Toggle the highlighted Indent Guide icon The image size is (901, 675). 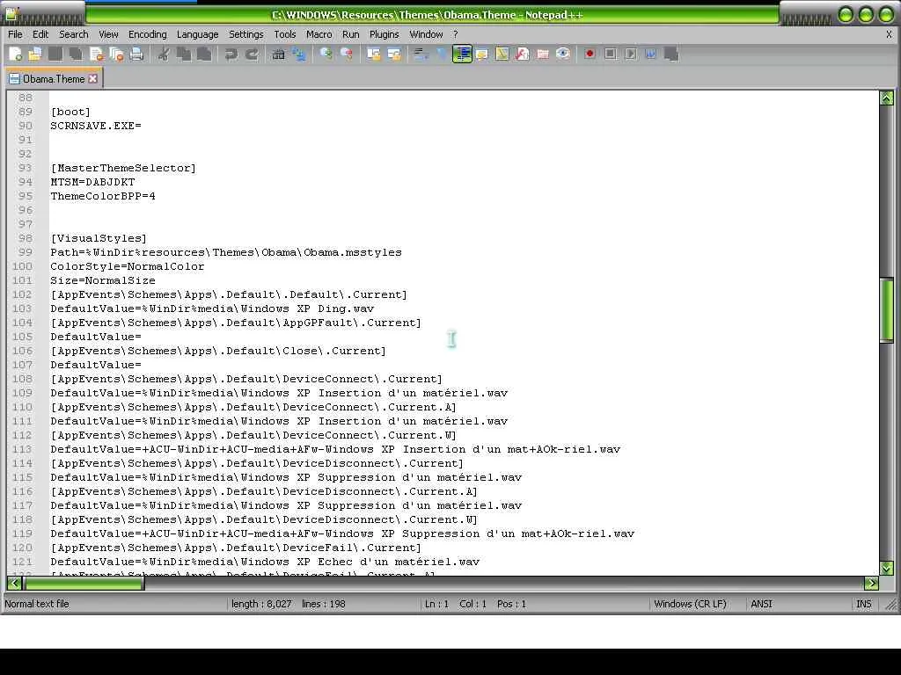click(462, 54)
